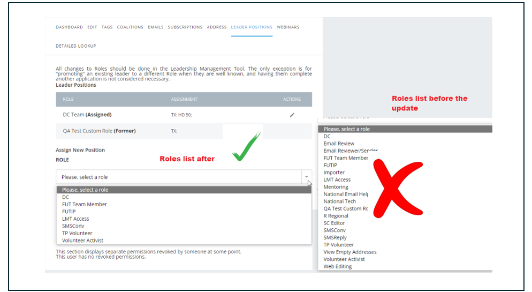532x292 pixels.
Task: Go to the Tags tab
Action: [107, 27]
